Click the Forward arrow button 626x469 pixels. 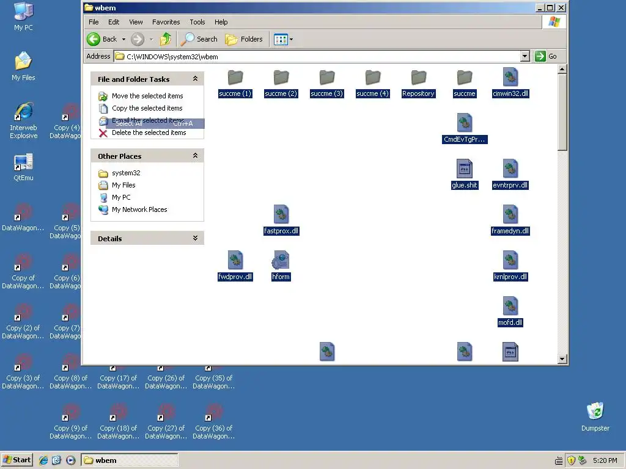[138, 39]
